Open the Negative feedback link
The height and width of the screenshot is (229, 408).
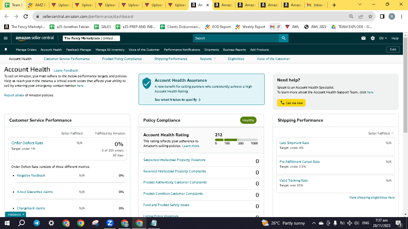coord(31,175)
